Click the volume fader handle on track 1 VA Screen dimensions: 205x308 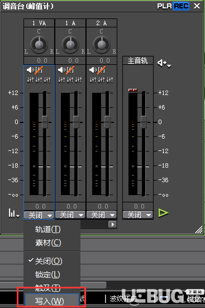tap(45, 122)
